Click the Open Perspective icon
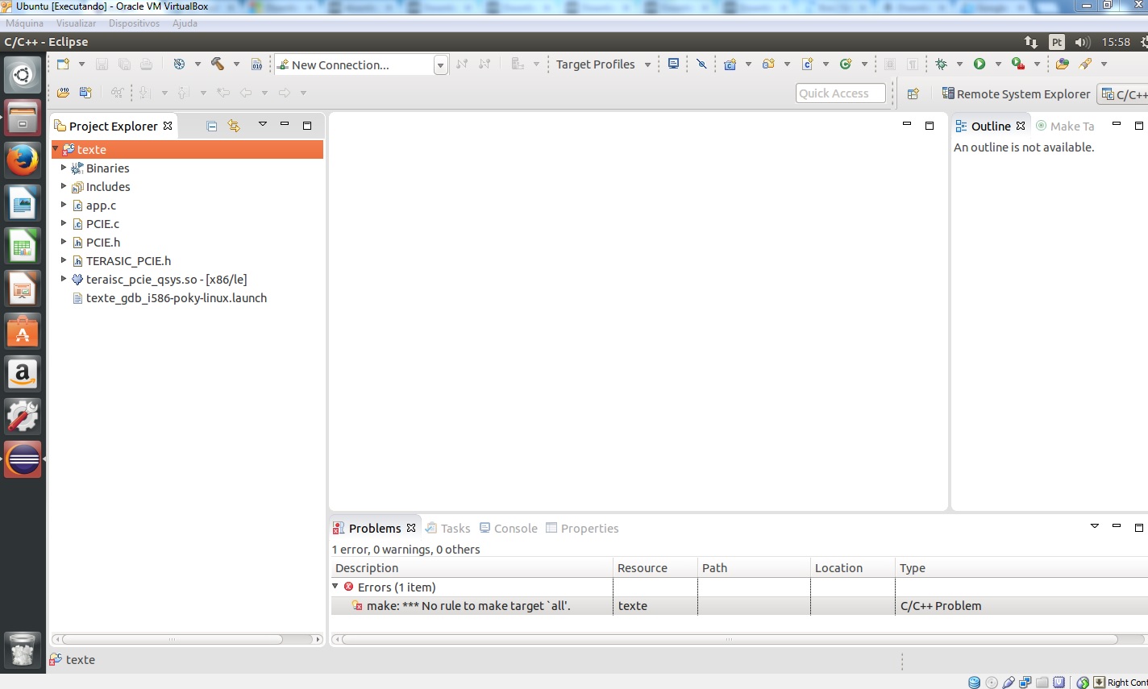The width and height of the screenshot is (1148, 689). click(x=913, y=93)
